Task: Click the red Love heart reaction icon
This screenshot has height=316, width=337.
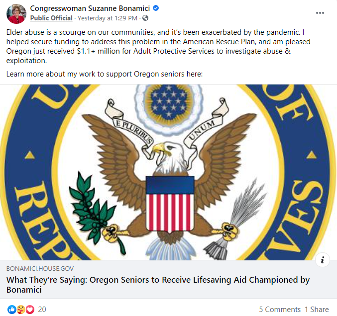Action: (x=30, y=309)
